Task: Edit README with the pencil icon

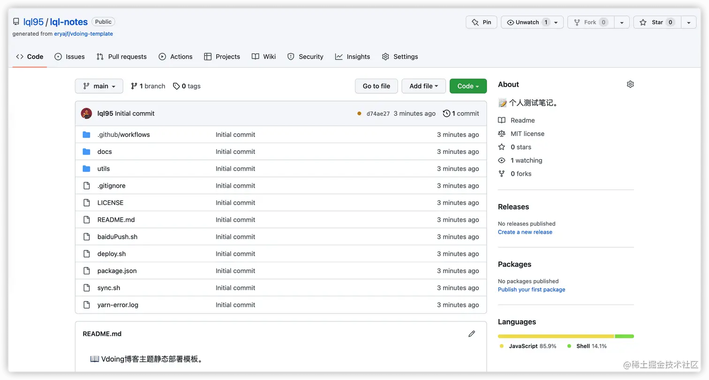Action: pyautogui.click(x=472, y=334)
